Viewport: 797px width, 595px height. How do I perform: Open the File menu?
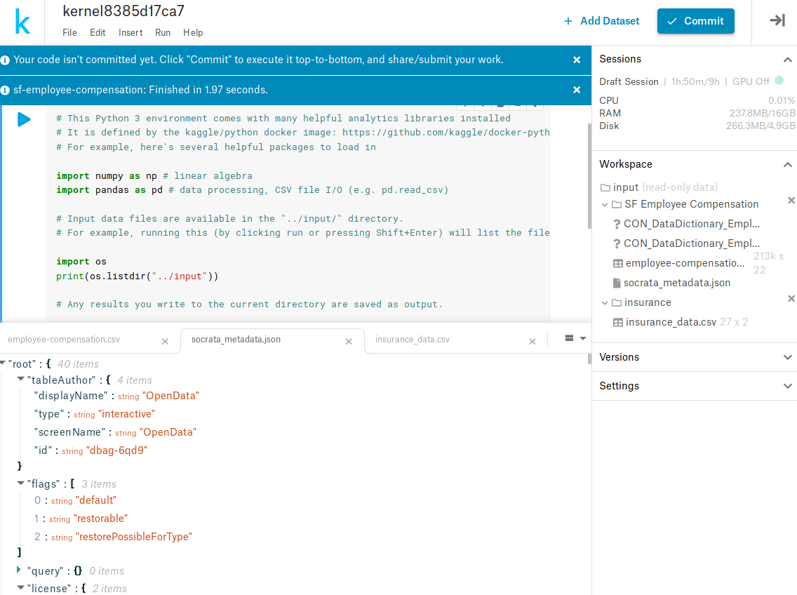pyautogui.click(x=69, y=32)
